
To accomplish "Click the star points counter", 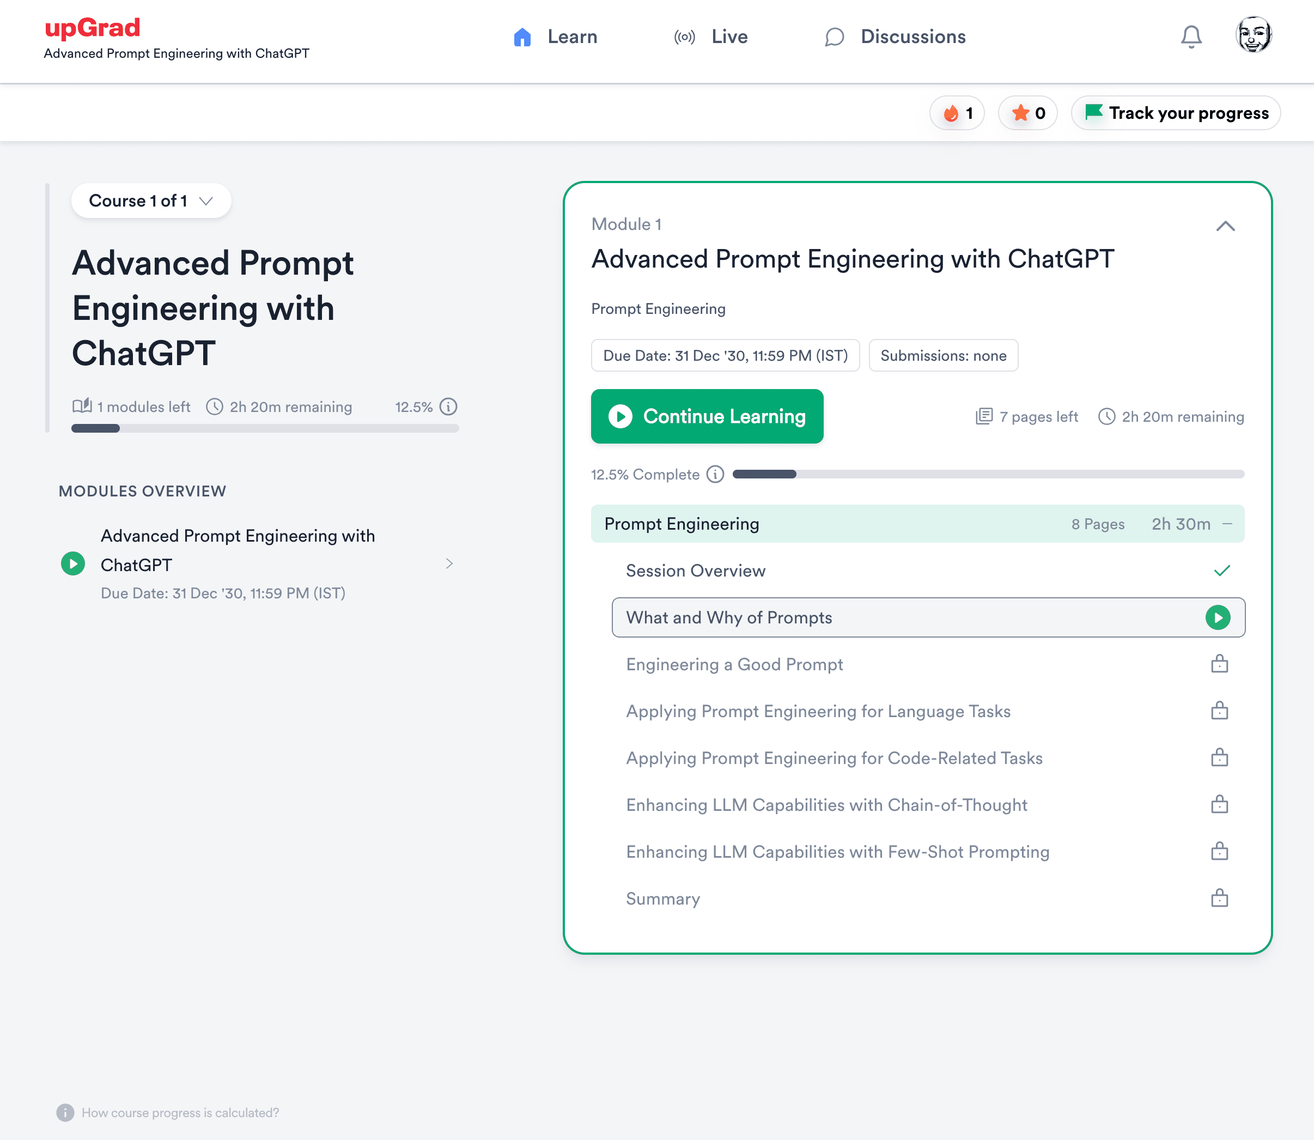I will pyautogui.click(x=1027, y=113).
